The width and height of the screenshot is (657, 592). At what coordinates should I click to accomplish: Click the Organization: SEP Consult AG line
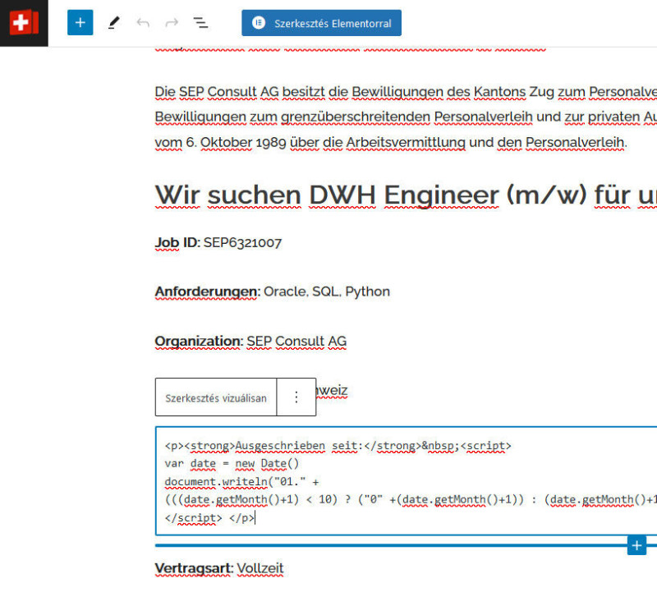tap(250, 342)
